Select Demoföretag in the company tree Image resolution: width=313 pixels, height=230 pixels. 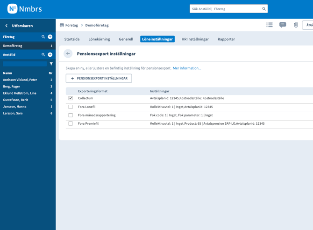click(x=13, y=46)
